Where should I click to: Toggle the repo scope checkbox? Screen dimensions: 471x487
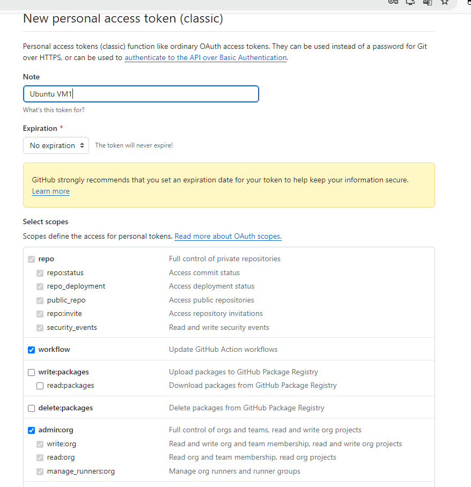[x=32, y=259]
